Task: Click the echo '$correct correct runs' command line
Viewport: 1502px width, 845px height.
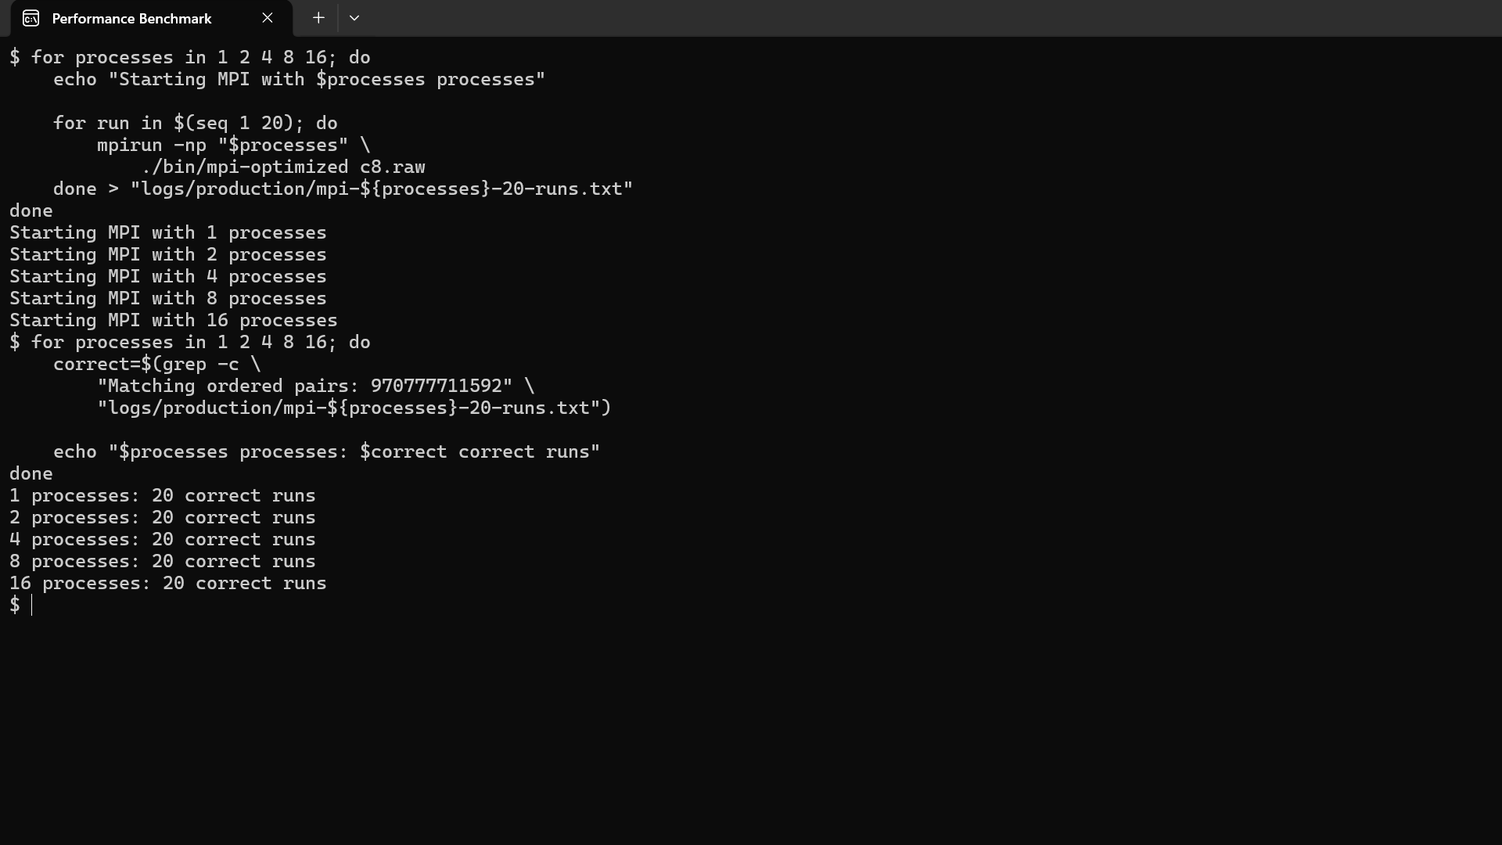Action: click(327, 452)
